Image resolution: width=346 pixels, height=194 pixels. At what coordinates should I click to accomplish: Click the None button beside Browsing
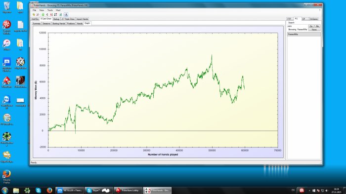pos(314,30)
